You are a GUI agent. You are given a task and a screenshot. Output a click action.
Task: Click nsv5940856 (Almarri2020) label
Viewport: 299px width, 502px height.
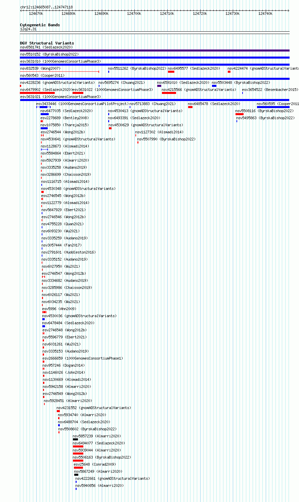tap(99, 486)
